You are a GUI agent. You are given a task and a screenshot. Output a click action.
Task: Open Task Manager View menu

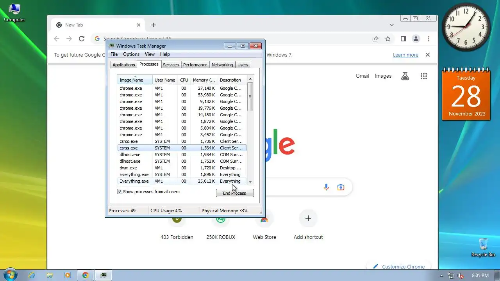click(x=150, y=54)
